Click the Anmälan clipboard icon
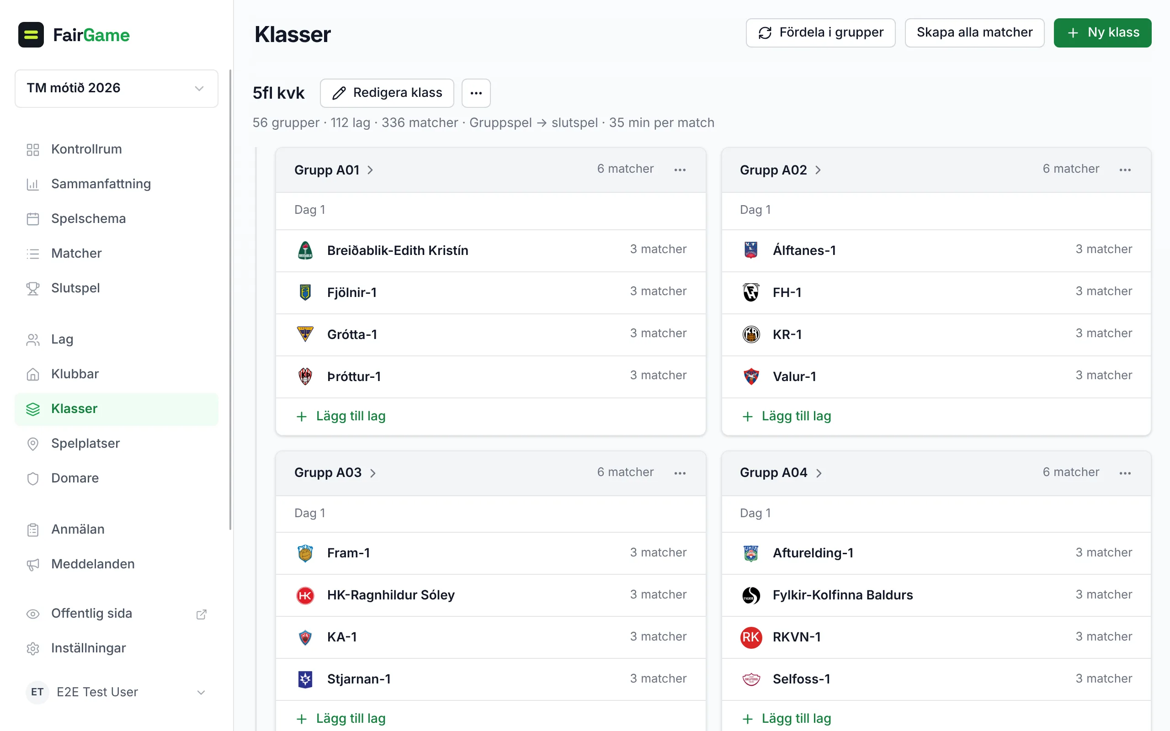The width and height of the screenshot is (1170, 731). 33,530
